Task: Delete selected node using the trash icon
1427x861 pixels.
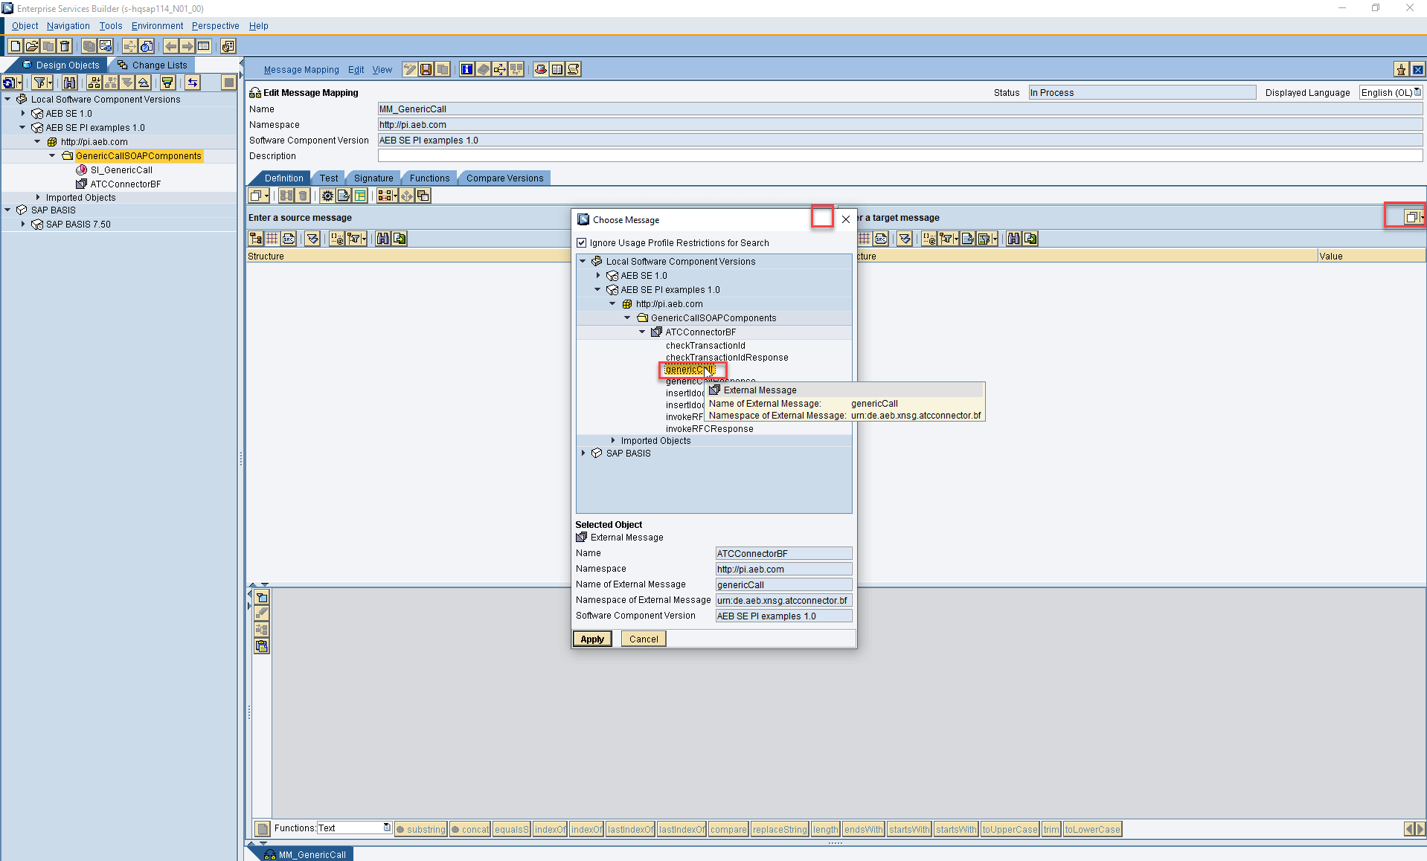Action: click(65, 45)
